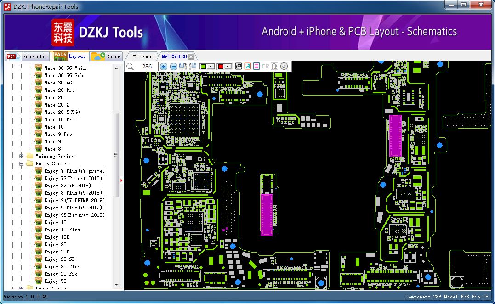495x304 pixels.
Task: Toggle the text label 'a' icon
Action: 247,66
